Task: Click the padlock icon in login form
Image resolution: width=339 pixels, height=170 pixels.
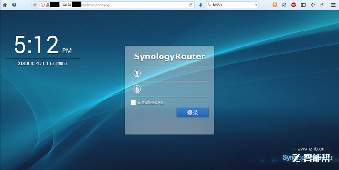Action: [x=137, y=89]
